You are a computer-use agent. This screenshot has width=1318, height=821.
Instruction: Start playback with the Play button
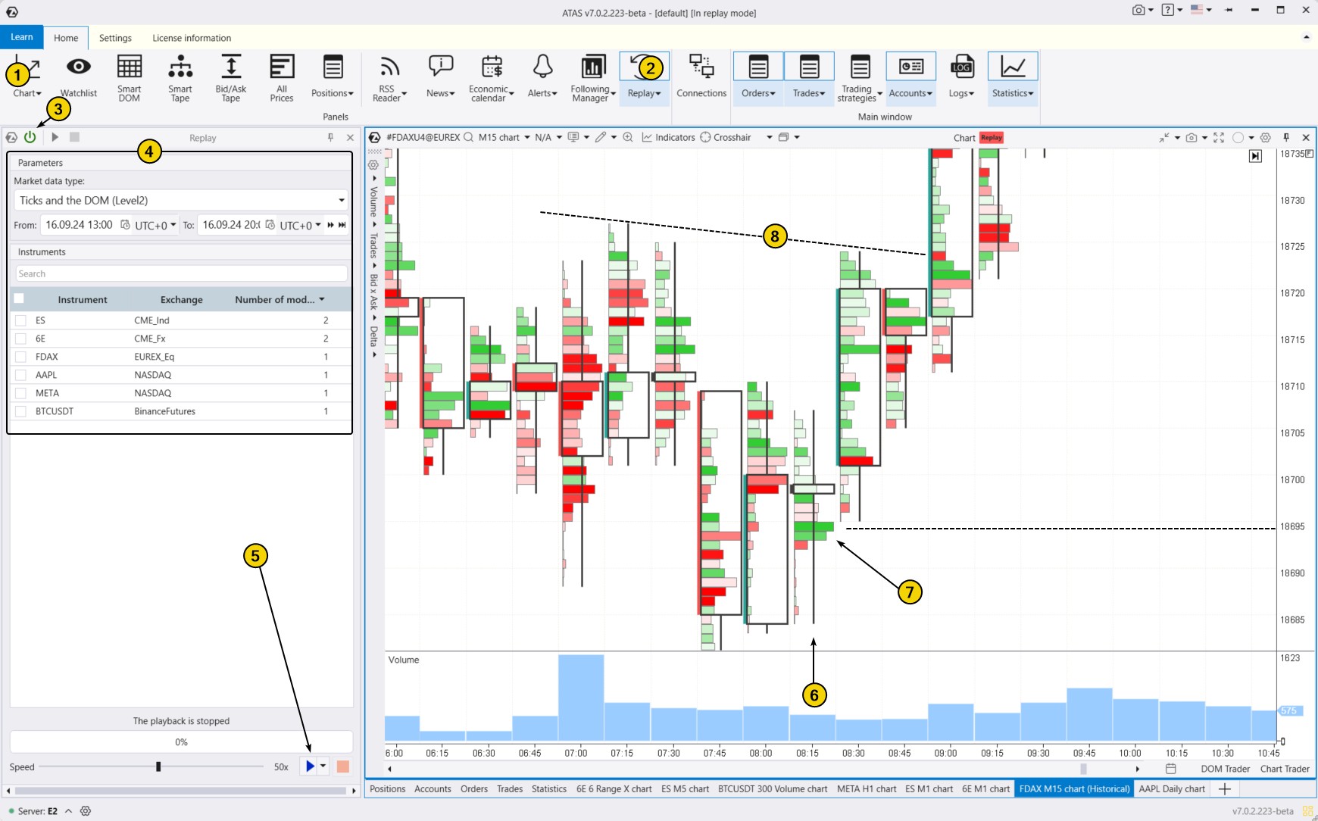[311, 766]
